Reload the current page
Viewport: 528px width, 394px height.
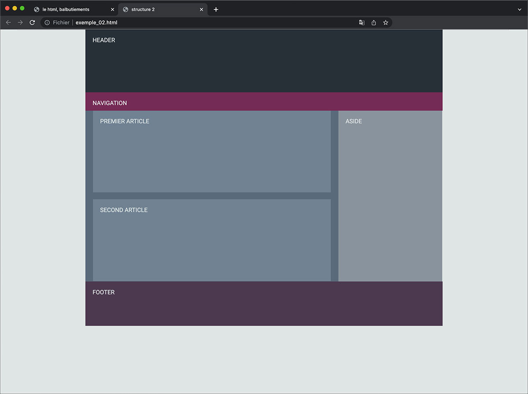tap(32, 22)
